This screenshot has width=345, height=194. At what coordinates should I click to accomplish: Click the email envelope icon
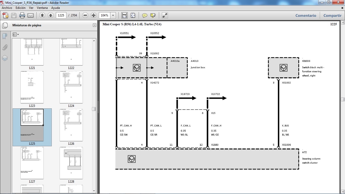click(31, 15)
